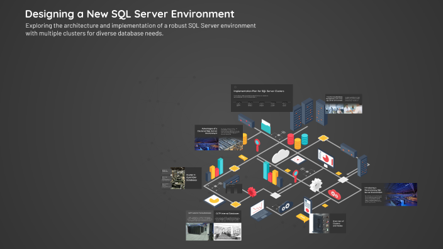Click the white diamond node near the right tower
Image resolution: width=443 pixels, height=249 pixels.
[343, 180]
